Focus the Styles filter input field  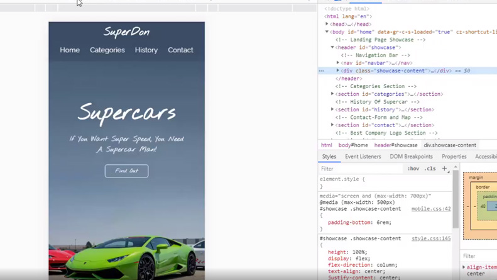point(361,169)
